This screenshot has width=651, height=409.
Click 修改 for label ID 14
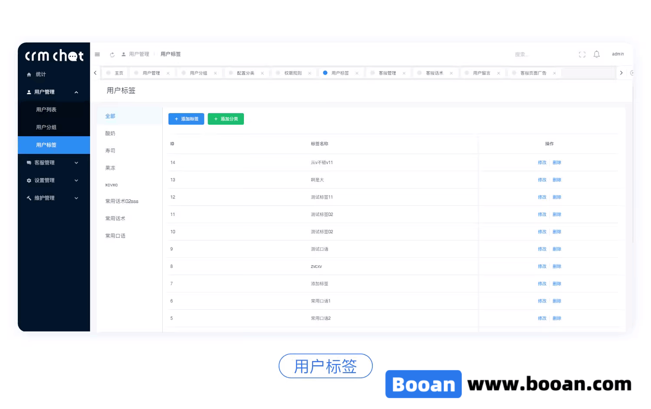[x=542, y=162]
